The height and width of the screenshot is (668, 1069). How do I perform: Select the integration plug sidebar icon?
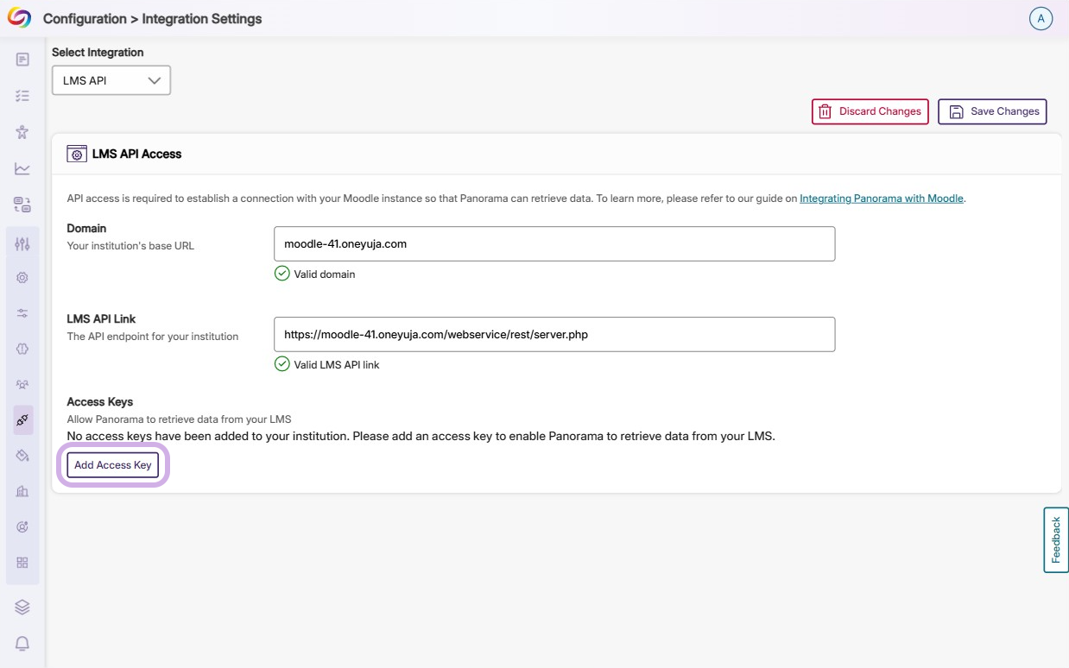pyautogui.click(x=22, y=420)
